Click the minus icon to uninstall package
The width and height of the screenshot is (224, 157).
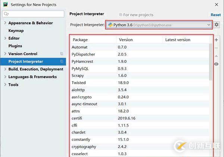(x=216, y=48)
